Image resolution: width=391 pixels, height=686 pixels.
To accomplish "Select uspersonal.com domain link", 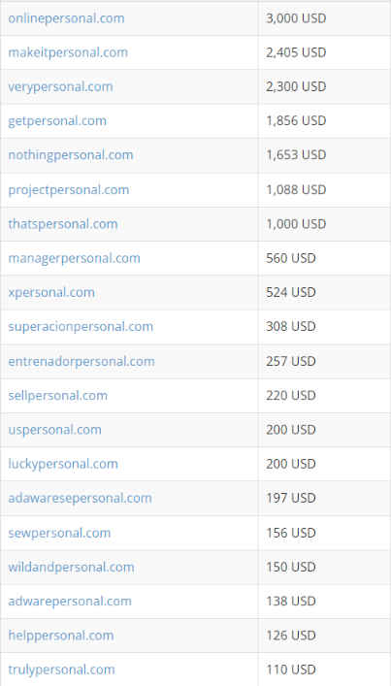I will (x=54, y=430).
